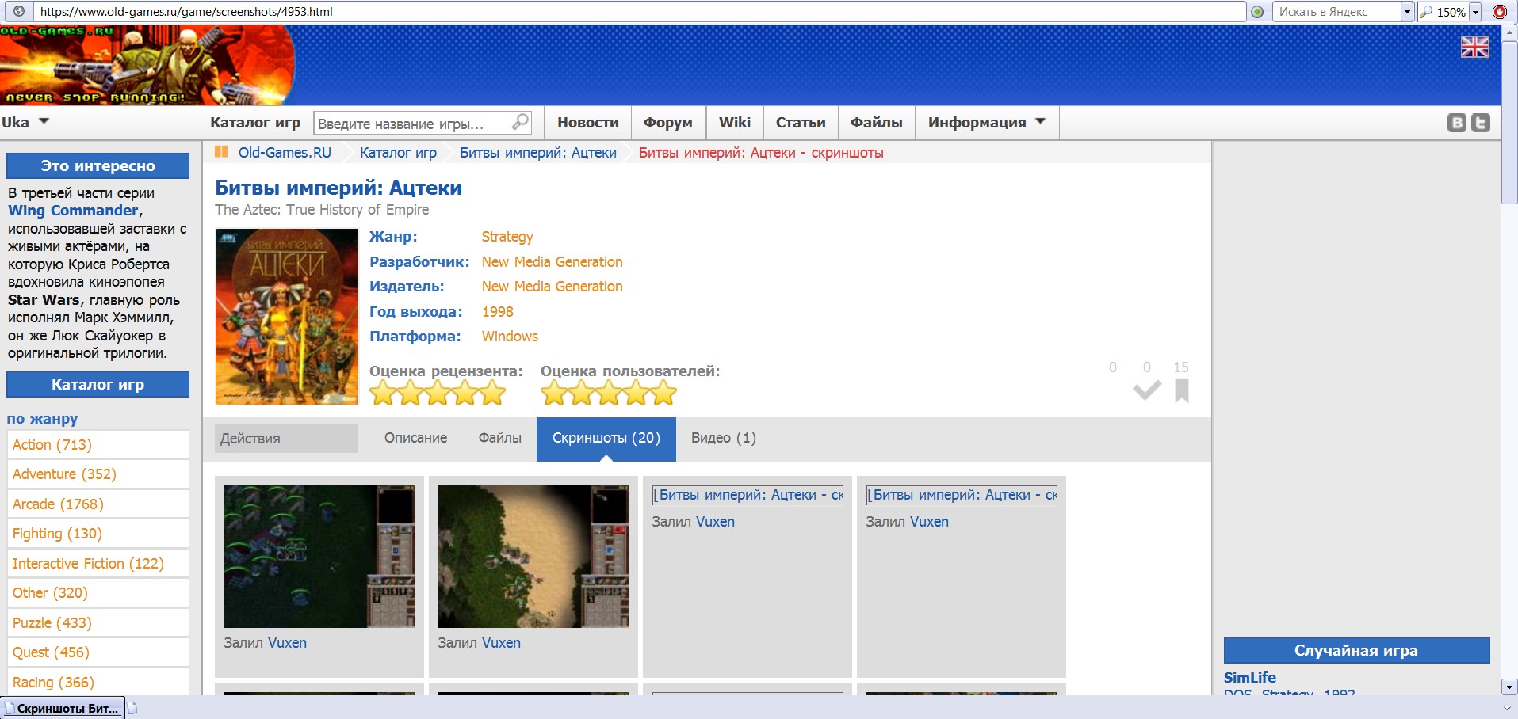1518x719 pixels.
Task: Switch to the Файлы tab below game info
Action: click(x=500, y=438)
